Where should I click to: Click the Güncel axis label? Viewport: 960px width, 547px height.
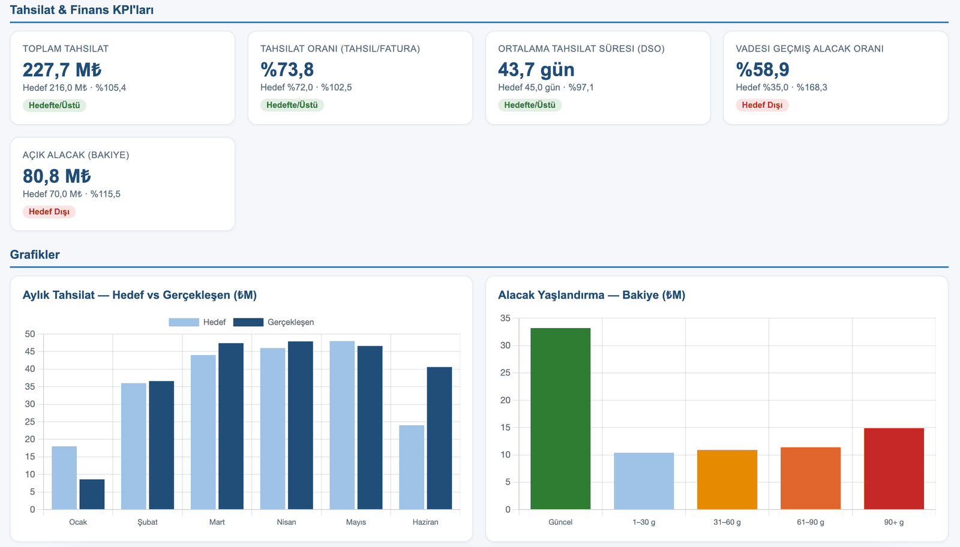pos(560,522)
